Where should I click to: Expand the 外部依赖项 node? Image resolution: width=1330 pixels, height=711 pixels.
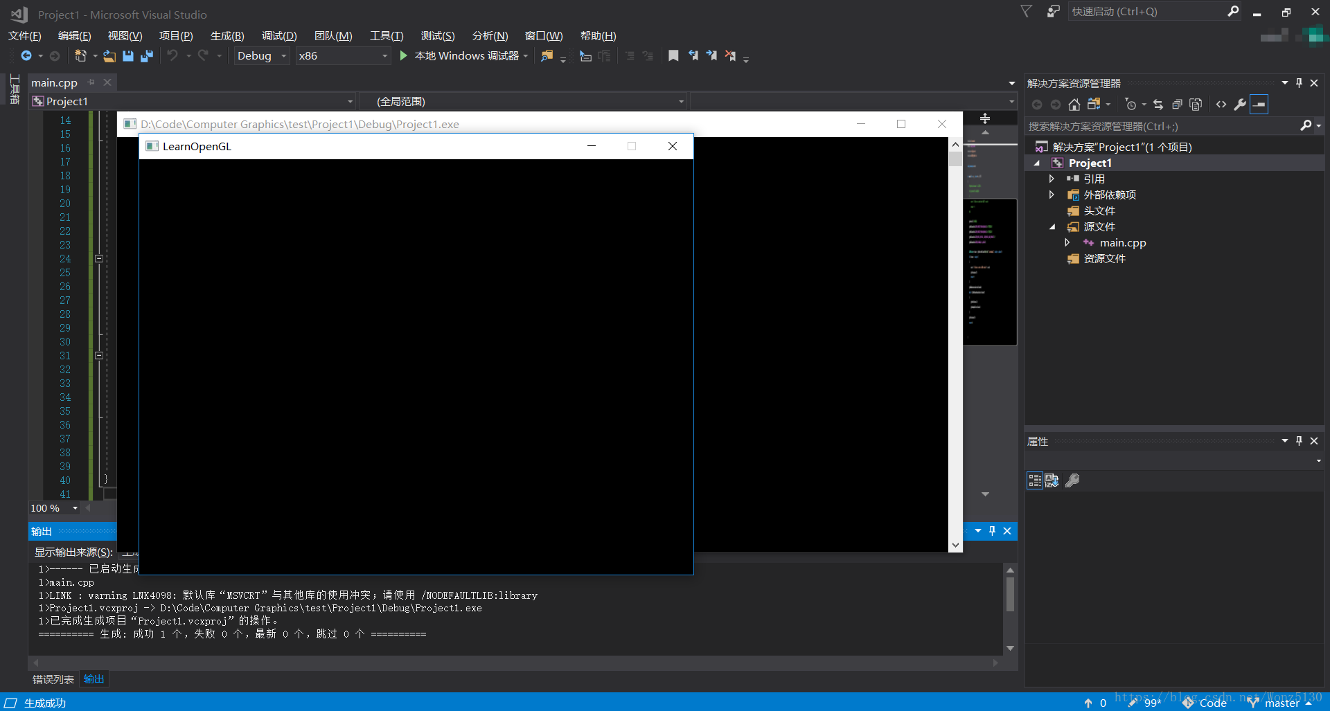coord(1052,195)
